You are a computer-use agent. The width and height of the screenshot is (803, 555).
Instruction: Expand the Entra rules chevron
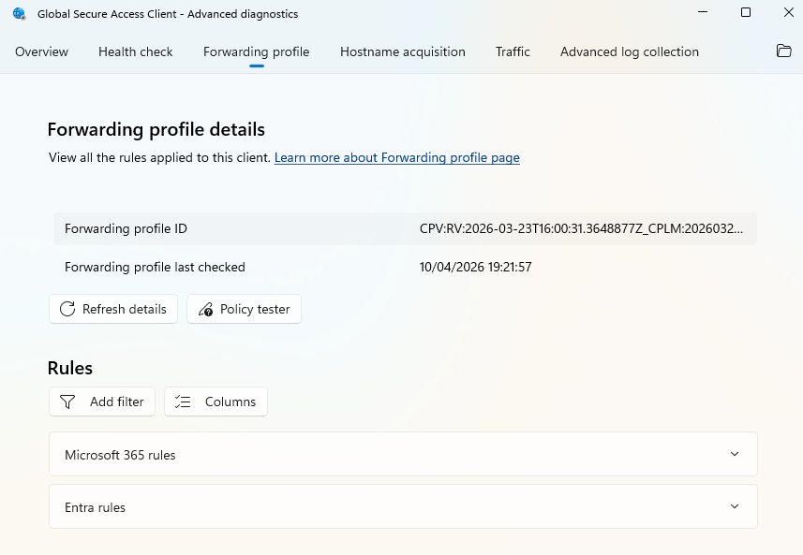point(734,507)
